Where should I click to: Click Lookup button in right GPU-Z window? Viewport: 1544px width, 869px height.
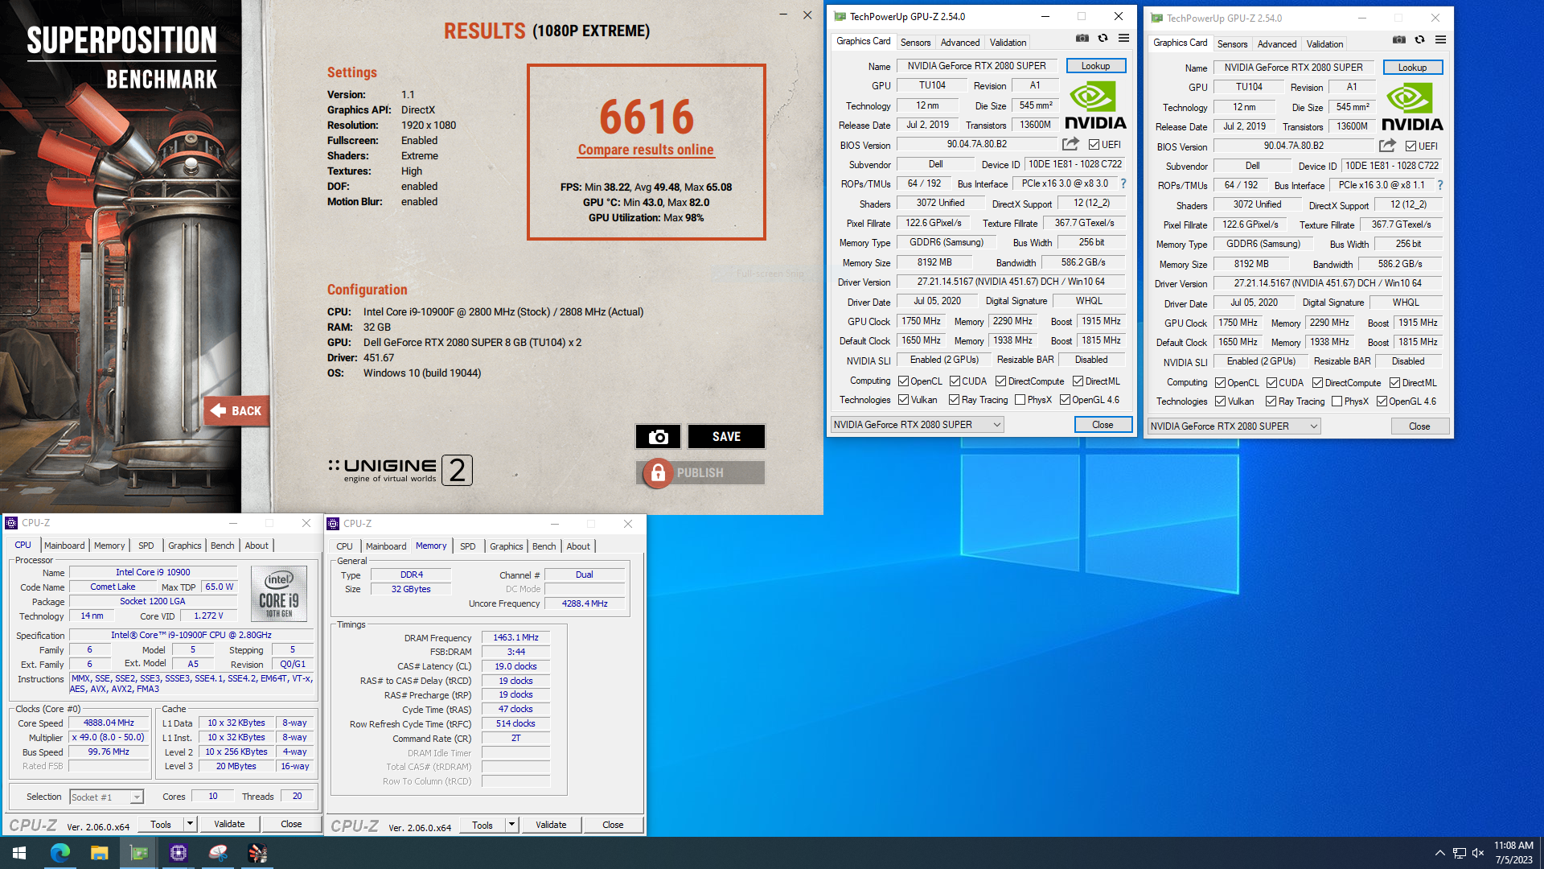point(1412,68)
